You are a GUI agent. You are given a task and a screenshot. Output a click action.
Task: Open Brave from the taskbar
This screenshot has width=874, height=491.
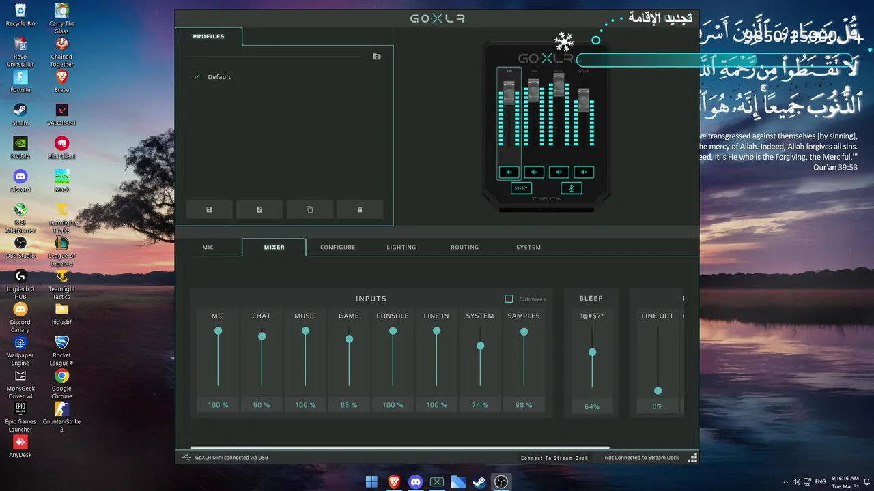pos(394,482)
